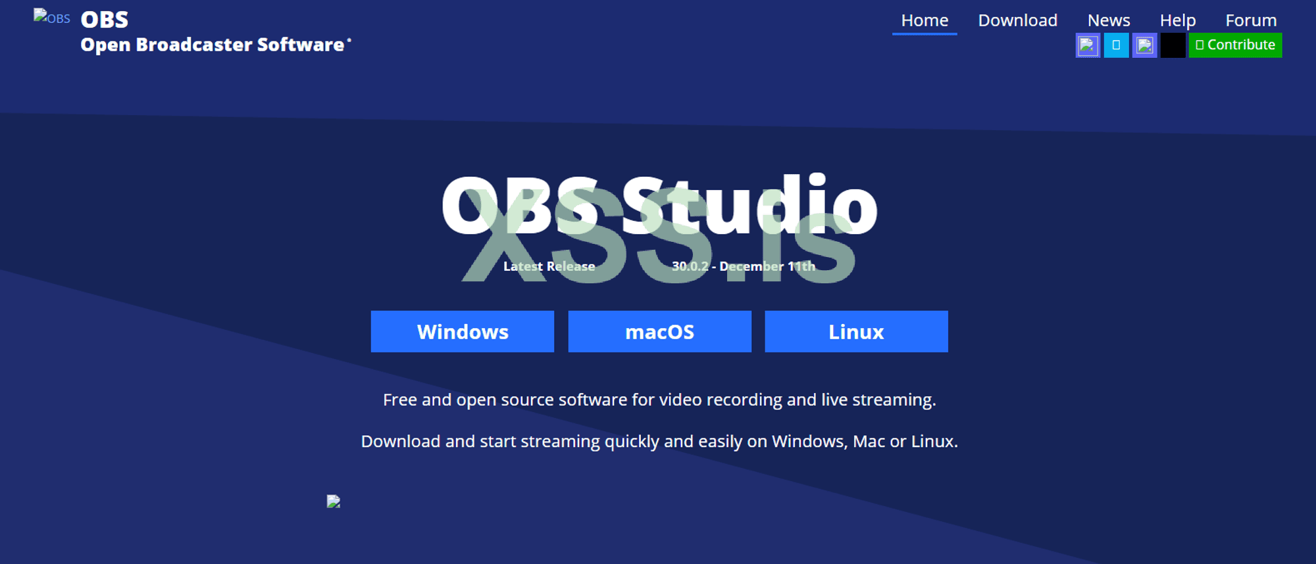Open the cyan social icon button
Screen dimensions: 1316x564
[1116, 45]
